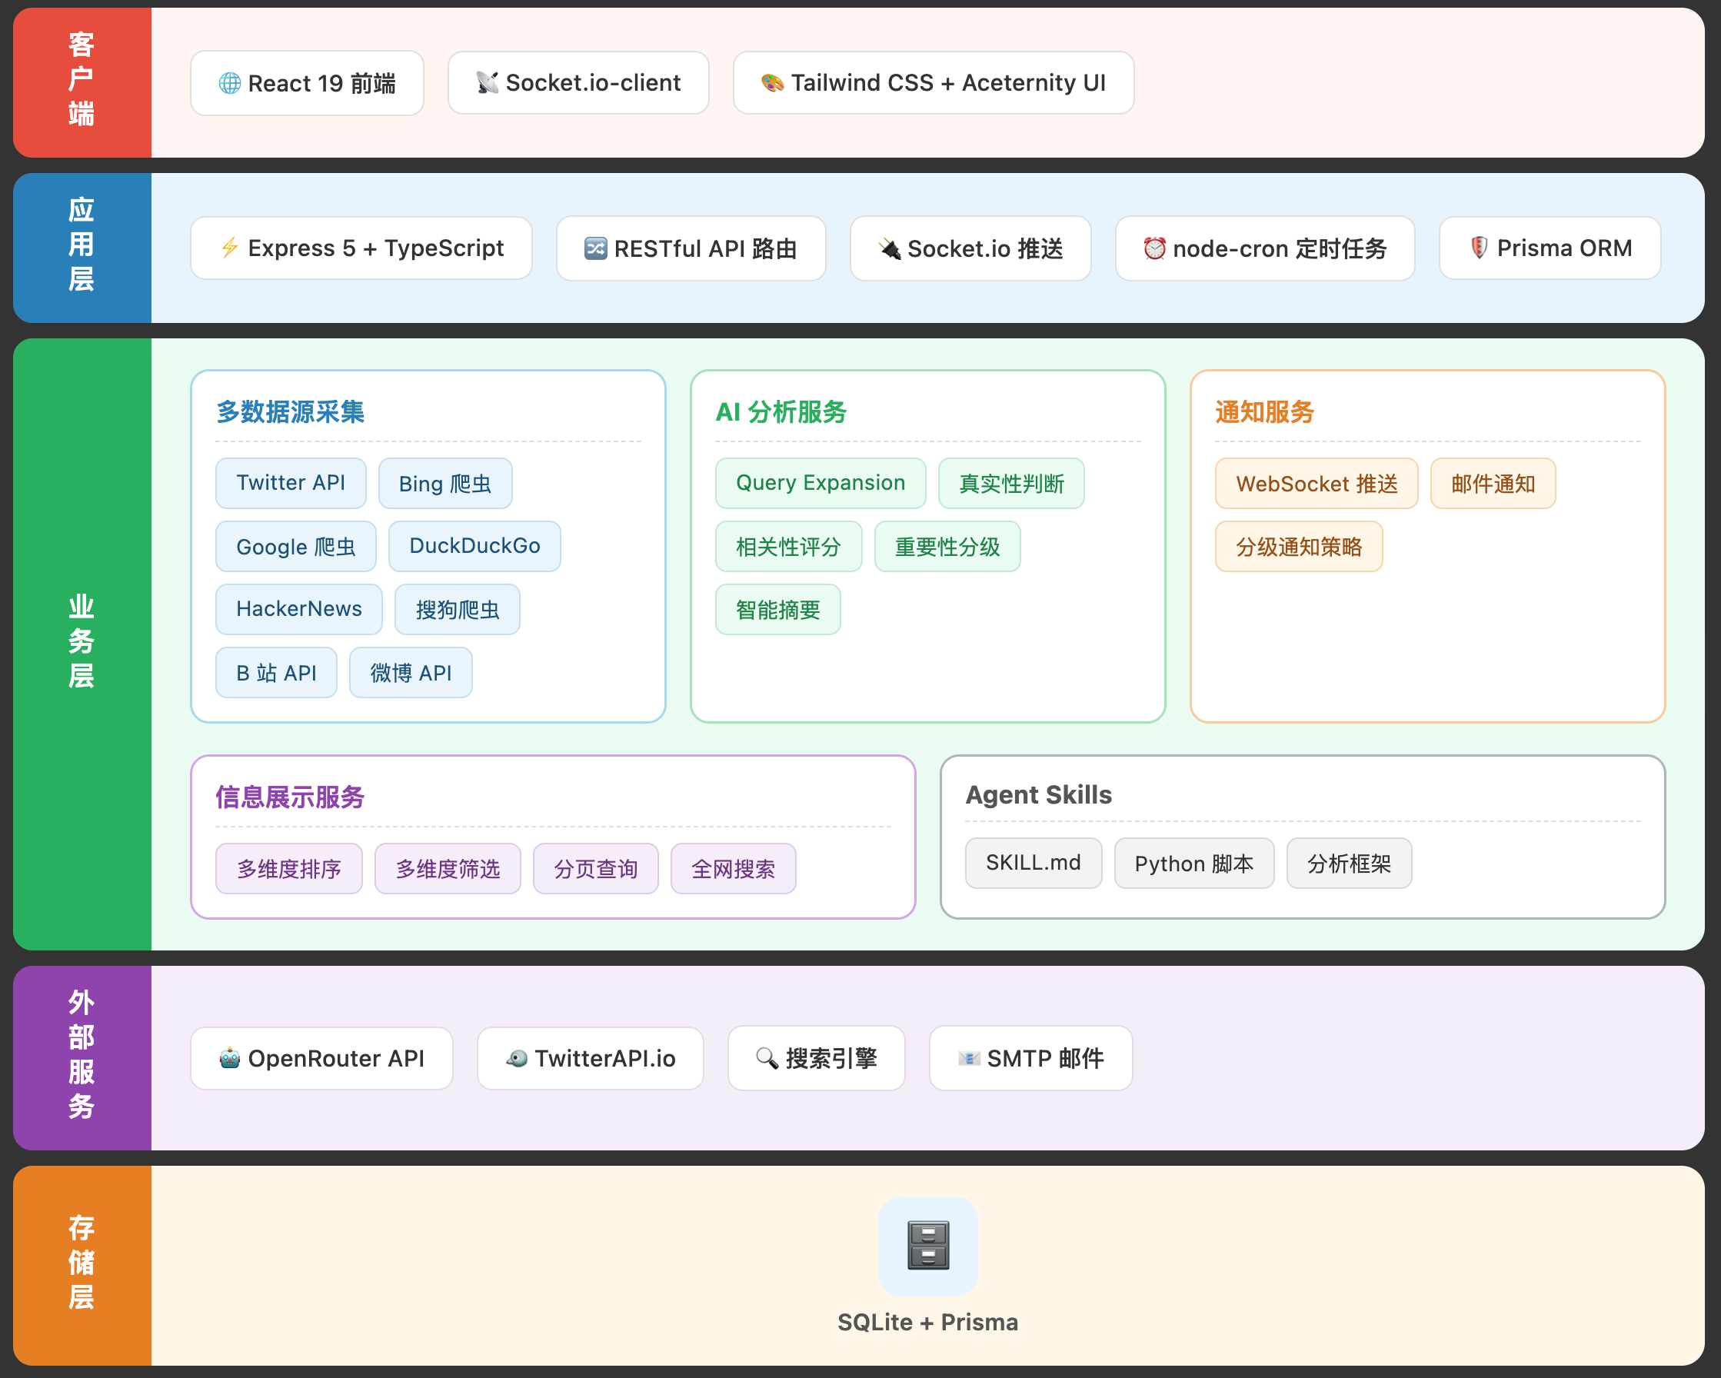Click the SKILL.md tag
This screenshot has height=1378, width=1721.
pyautogui.click(x=1033, y=863)
